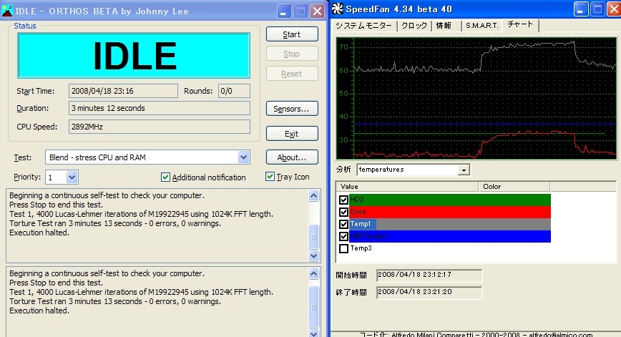The width and height of the screenshot is (621, 337).
Task: Click the Value column header
Action: [407, 187]
